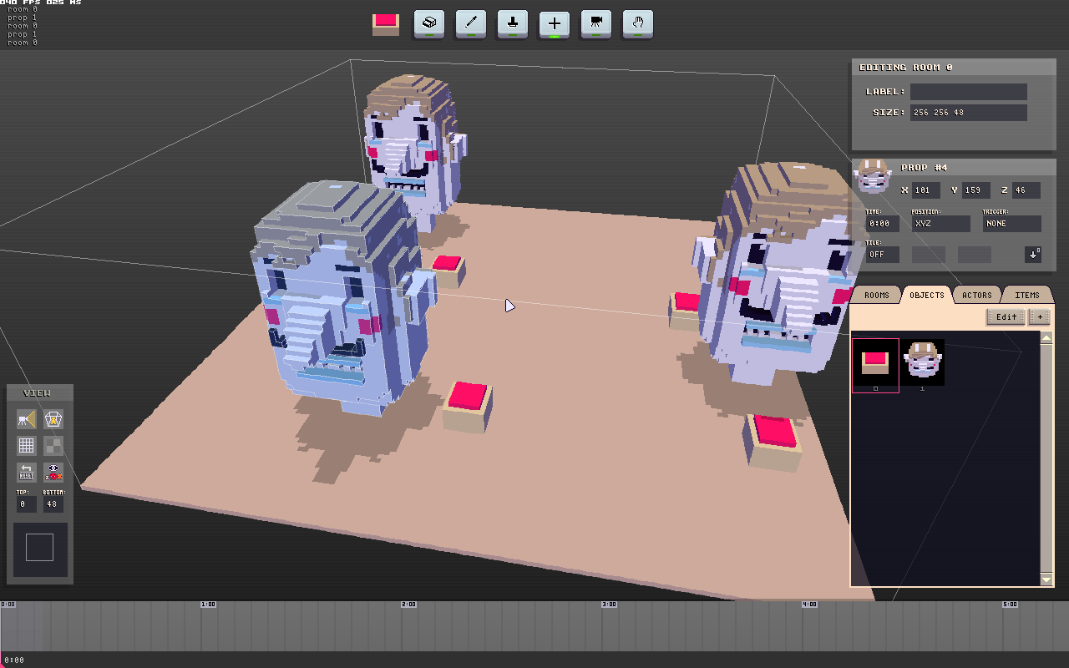The height and width of the screenshot is (668, 1069).
Task: Click the Edit button
Action: point(1006,317)
